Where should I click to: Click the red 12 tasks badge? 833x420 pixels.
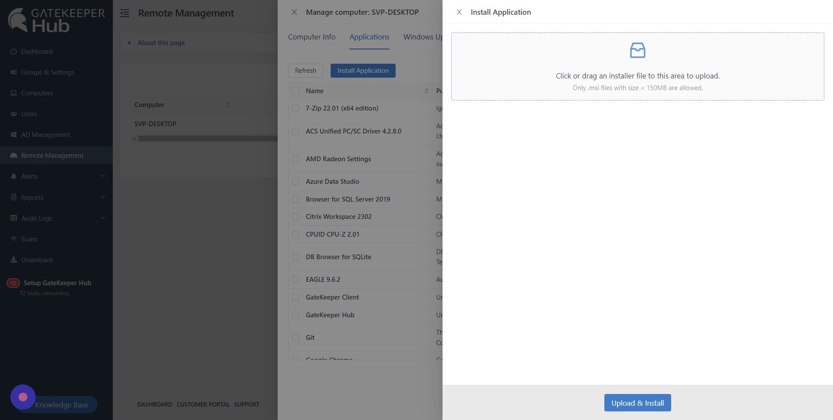[13, 283]
